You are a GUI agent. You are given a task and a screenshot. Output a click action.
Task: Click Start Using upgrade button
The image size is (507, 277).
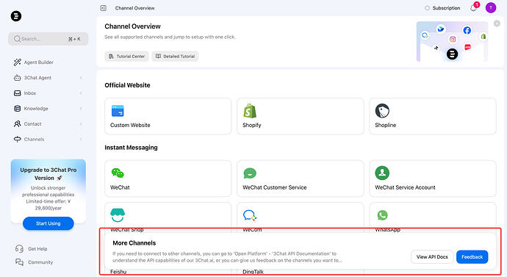click(48, 223)
